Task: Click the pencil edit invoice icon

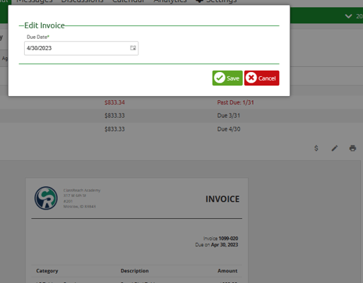Action: point(335,148)
